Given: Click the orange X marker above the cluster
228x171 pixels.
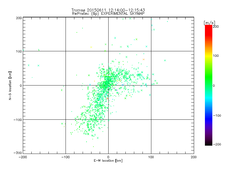Looking at the screenshot, I should [x=144, y=60].
